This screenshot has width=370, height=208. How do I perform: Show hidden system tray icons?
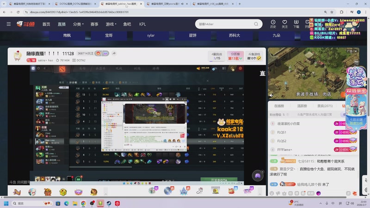pos(321,203)
